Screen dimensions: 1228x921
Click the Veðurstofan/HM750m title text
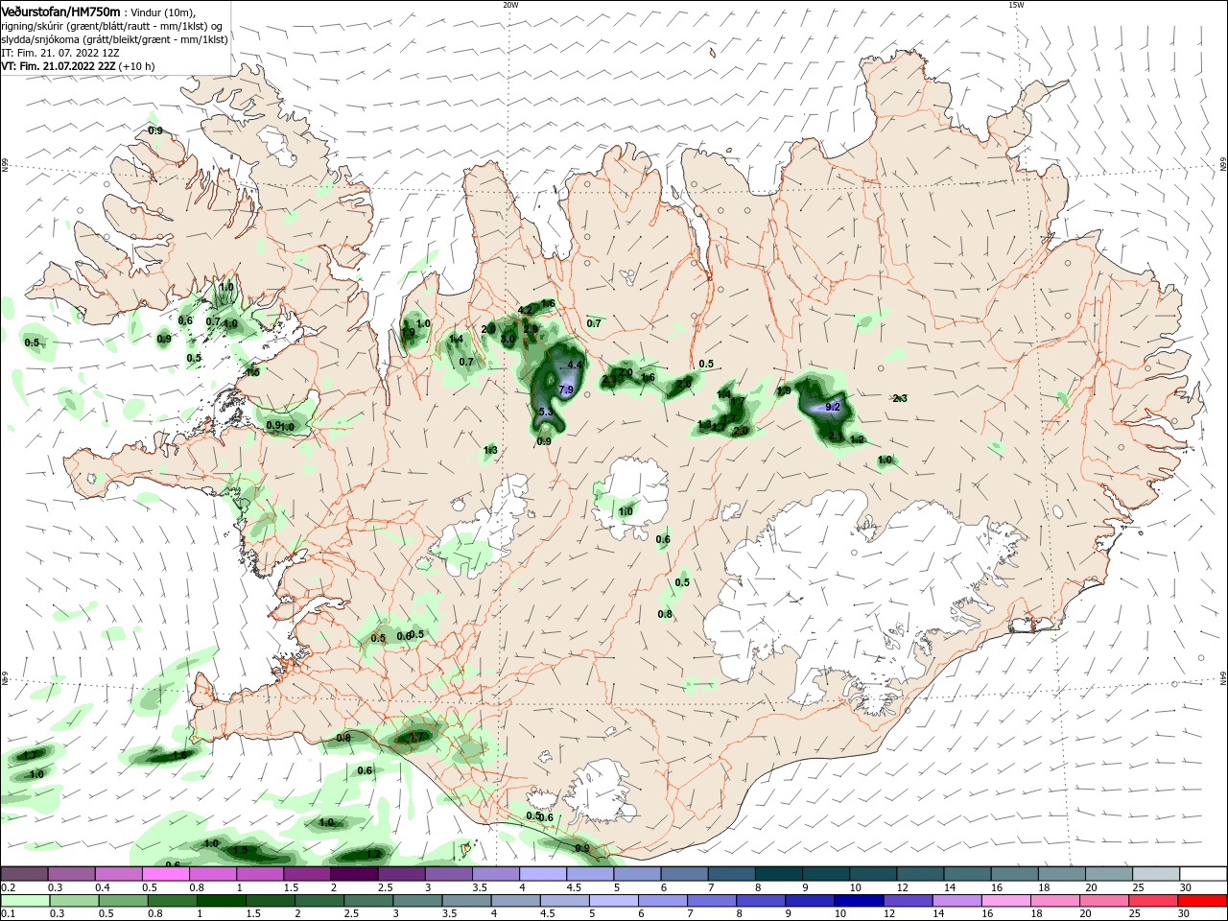coord(60,11)
